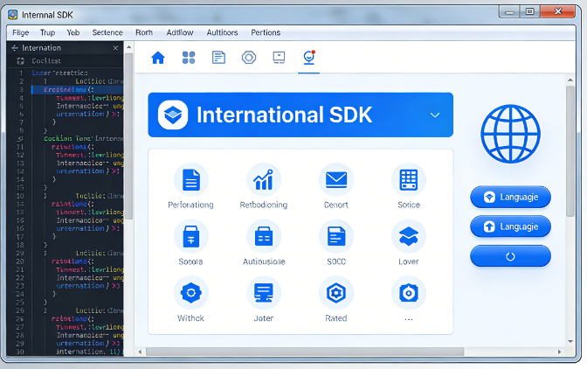The height and width of the screenshot is (369, 587).
Task: Click the second Language button
Action: [510, 226]
